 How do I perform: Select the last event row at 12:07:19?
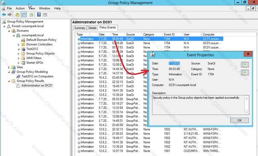149,151
